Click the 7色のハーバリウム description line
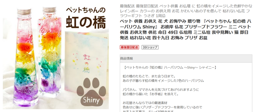256x112 pixels. [163, 81]
